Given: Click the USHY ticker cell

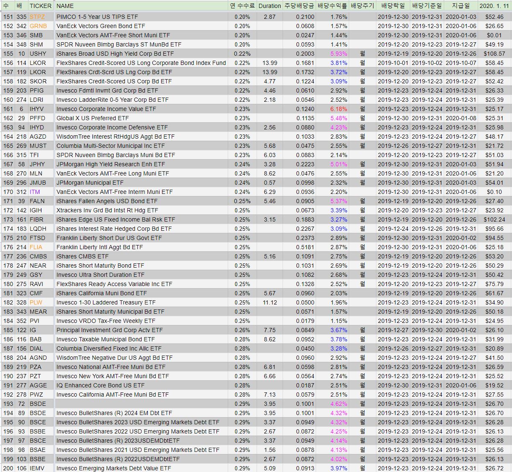Looking at the screenshot, I should [x=41, y=54].
